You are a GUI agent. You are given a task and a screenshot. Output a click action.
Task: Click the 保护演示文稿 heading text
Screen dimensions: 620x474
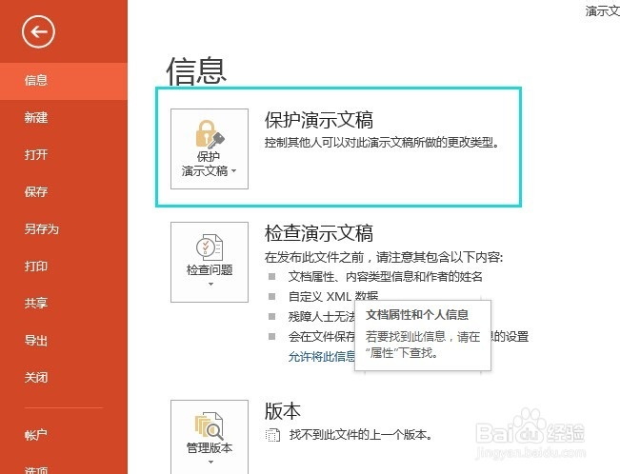(319, 120)
